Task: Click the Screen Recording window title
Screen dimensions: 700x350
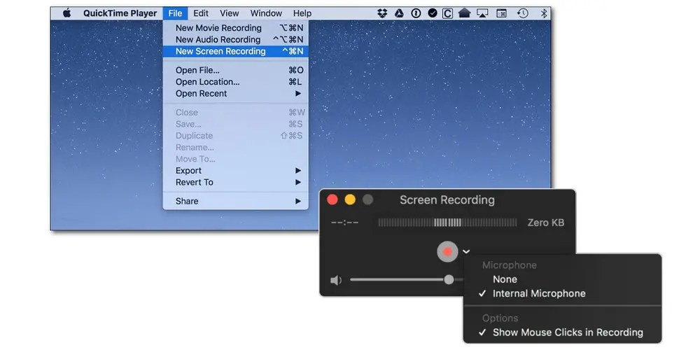Action: pos(447,200)
